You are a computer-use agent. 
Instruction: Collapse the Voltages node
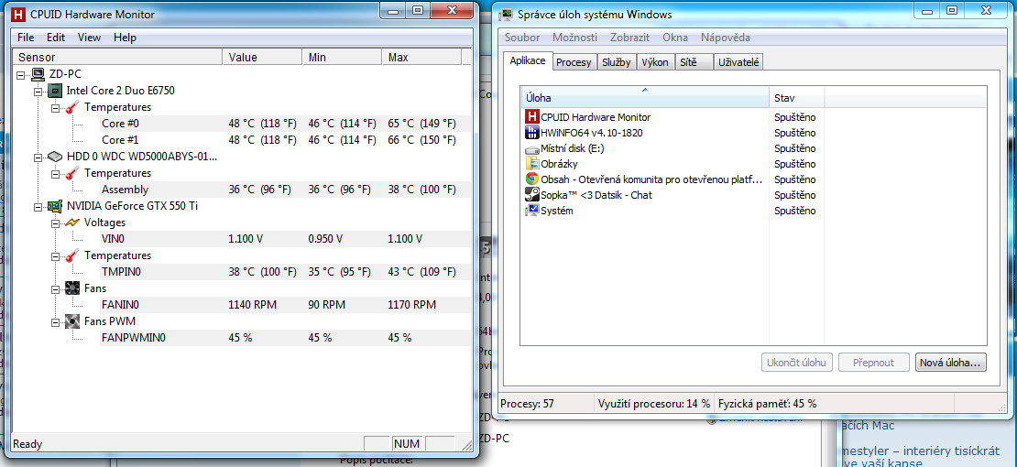click(55, 223)
